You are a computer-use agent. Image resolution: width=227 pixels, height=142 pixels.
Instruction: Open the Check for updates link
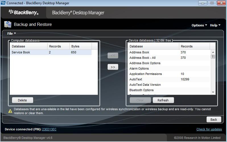(x=209, y=129)
